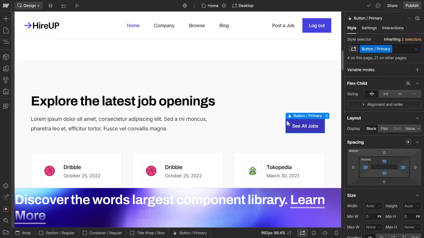Open the Pages panel icon
Image resolution: width=424 pixels, height=238 pixels.
click(x=6, y=31)
